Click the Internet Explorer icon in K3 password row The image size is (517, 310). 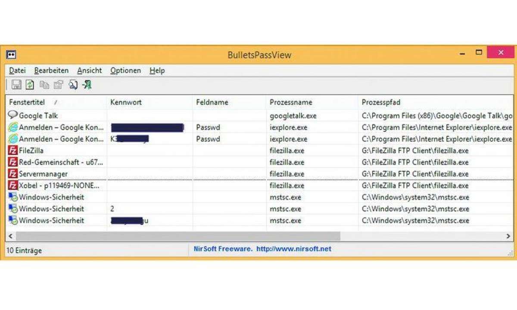13,139
